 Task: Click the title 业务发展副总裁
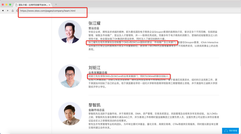98,73
